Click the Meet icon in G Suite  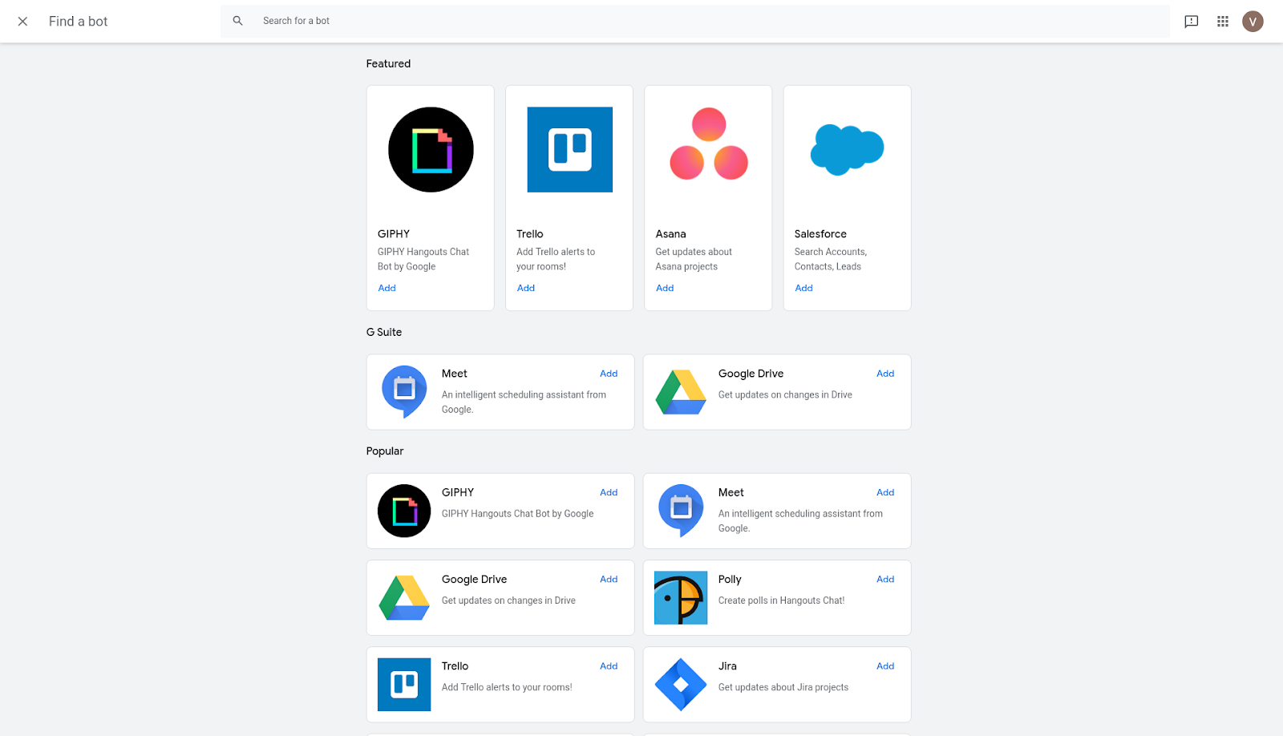[404, 391]
